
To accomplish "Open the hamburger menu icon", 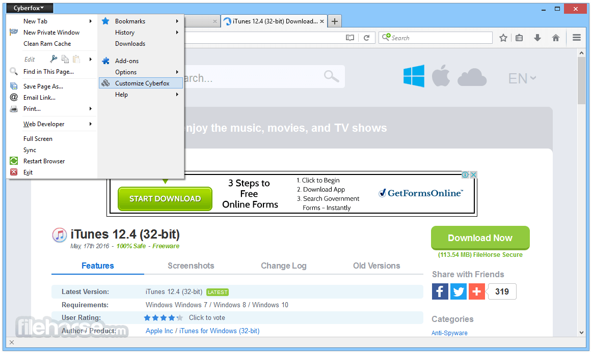I will [x=577, y=37].
